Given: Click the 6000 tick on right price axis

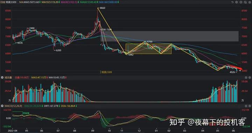Looking at the screenshot, I should [244, 54].
